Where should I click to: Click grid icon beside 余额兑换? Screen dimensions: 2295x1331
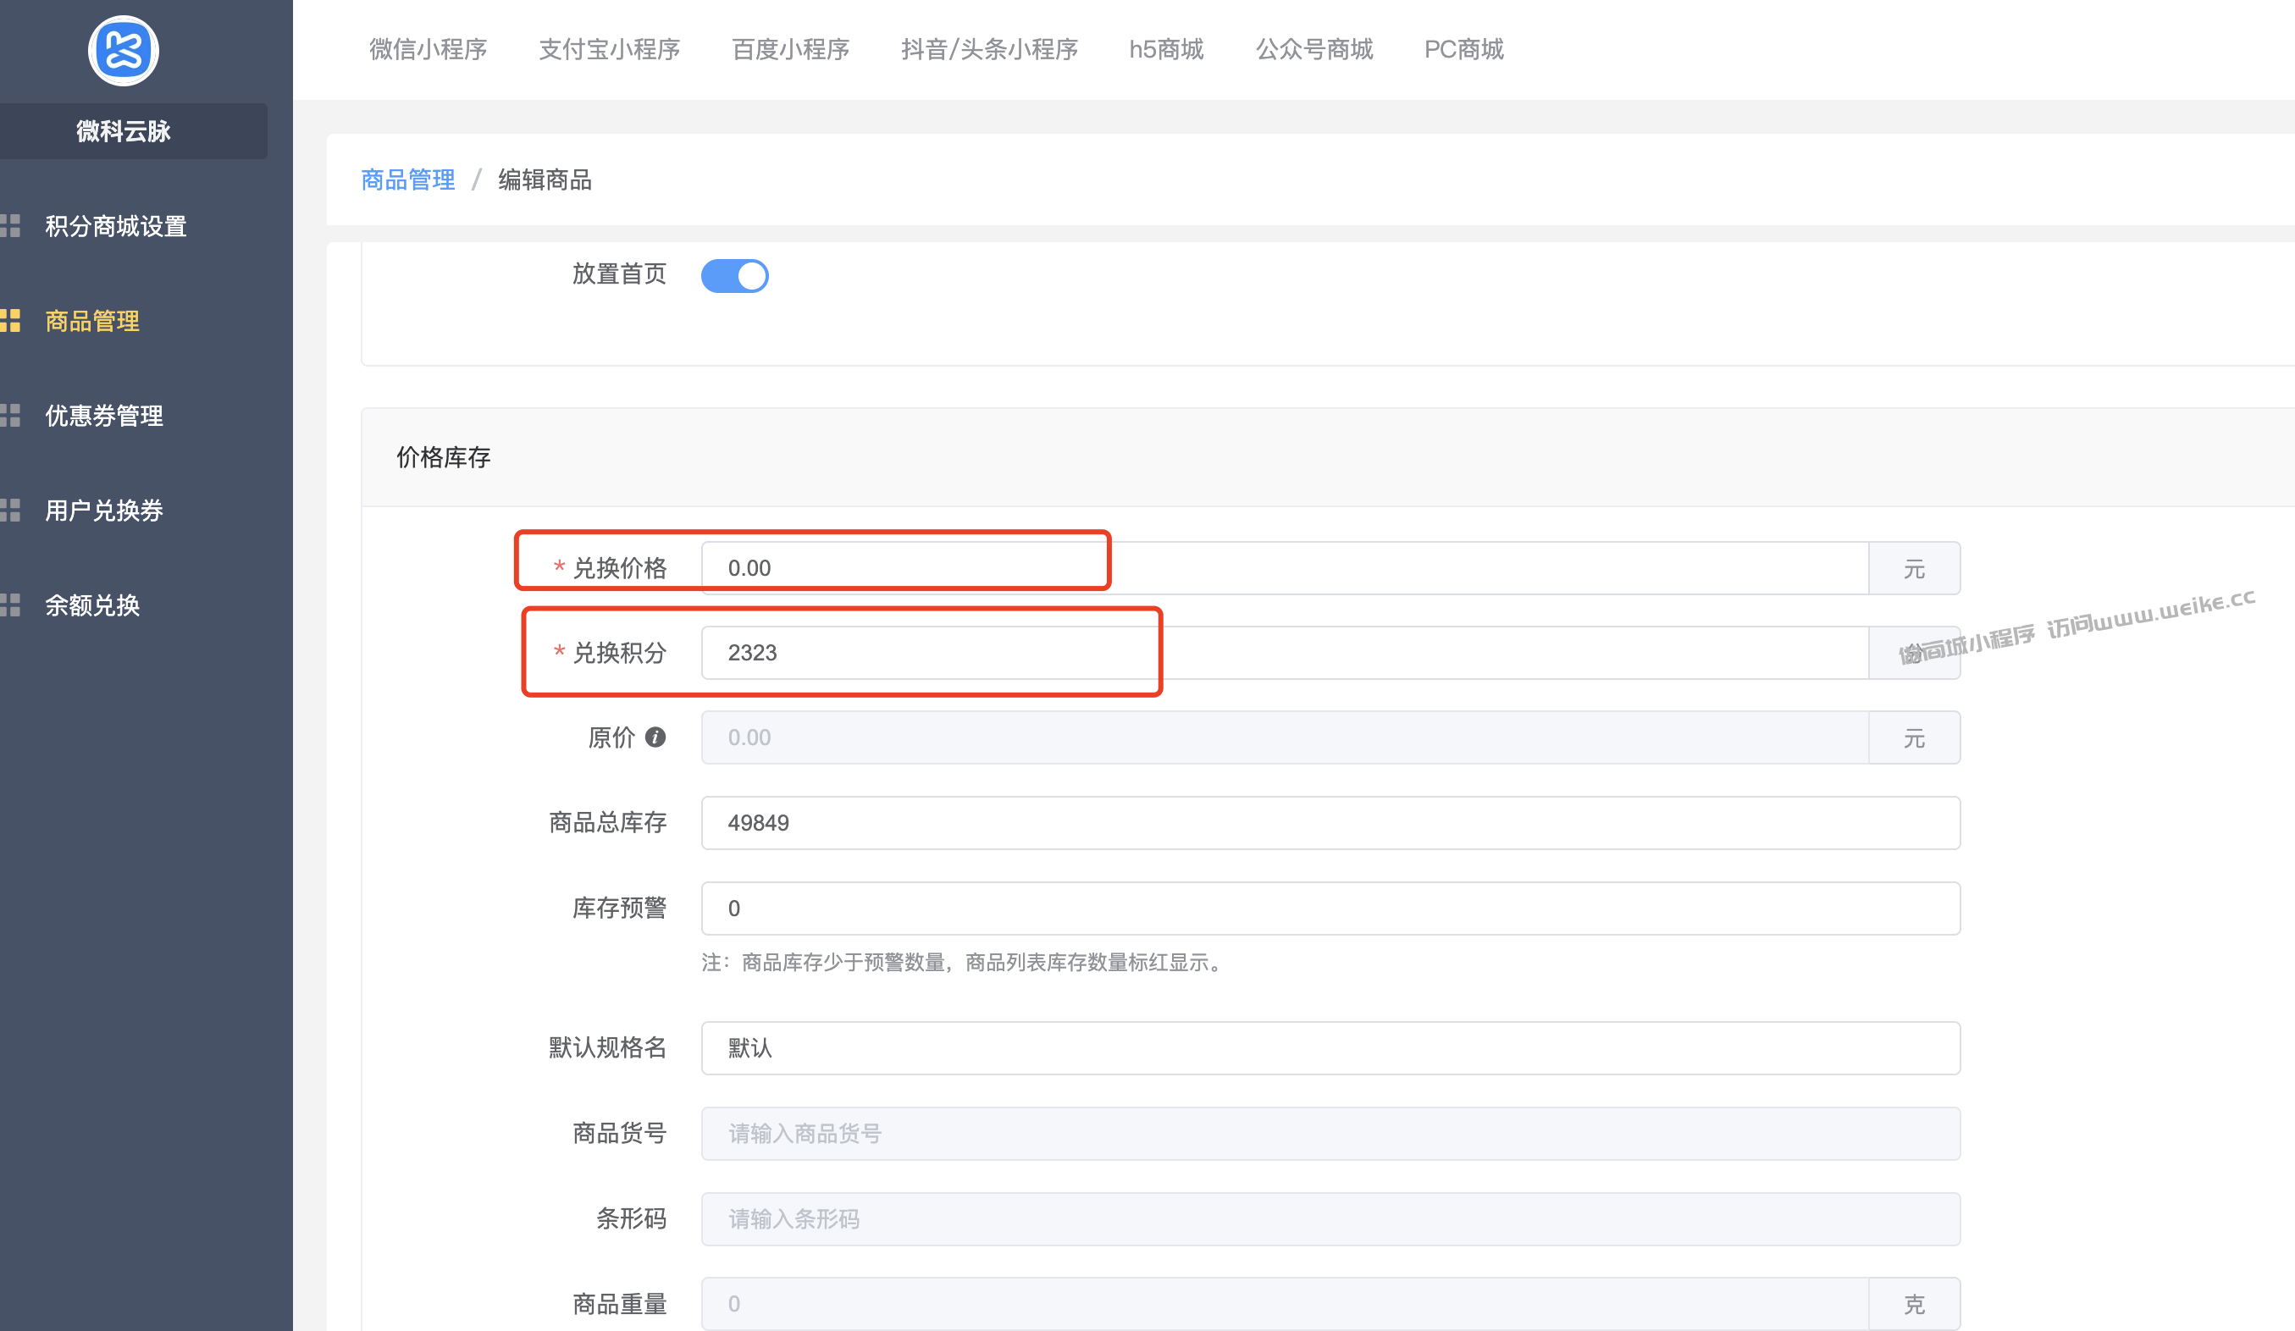click(x=10, y=605)
